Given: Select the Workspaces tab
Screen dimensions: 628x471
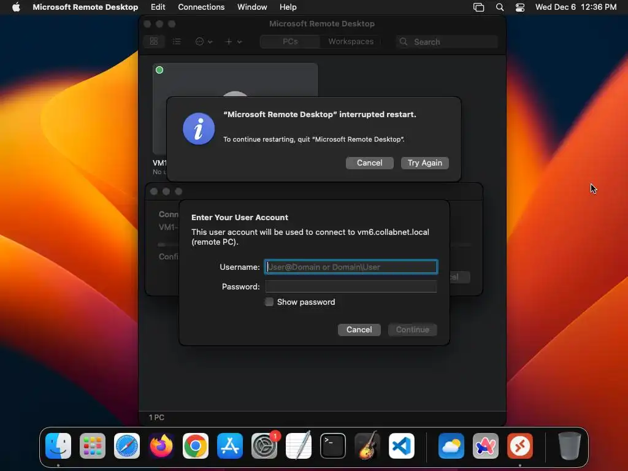Looking at the screenshot, I should (x=350, y=41).
